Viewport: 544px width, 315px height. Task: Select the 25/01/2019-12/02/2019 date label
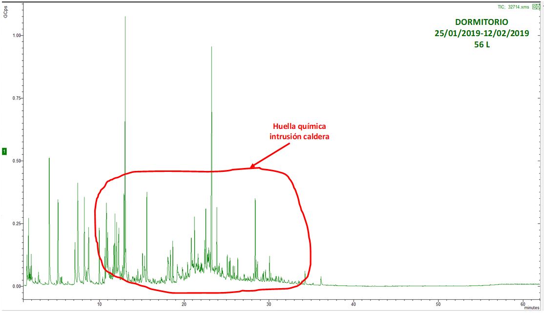point(481,34)
